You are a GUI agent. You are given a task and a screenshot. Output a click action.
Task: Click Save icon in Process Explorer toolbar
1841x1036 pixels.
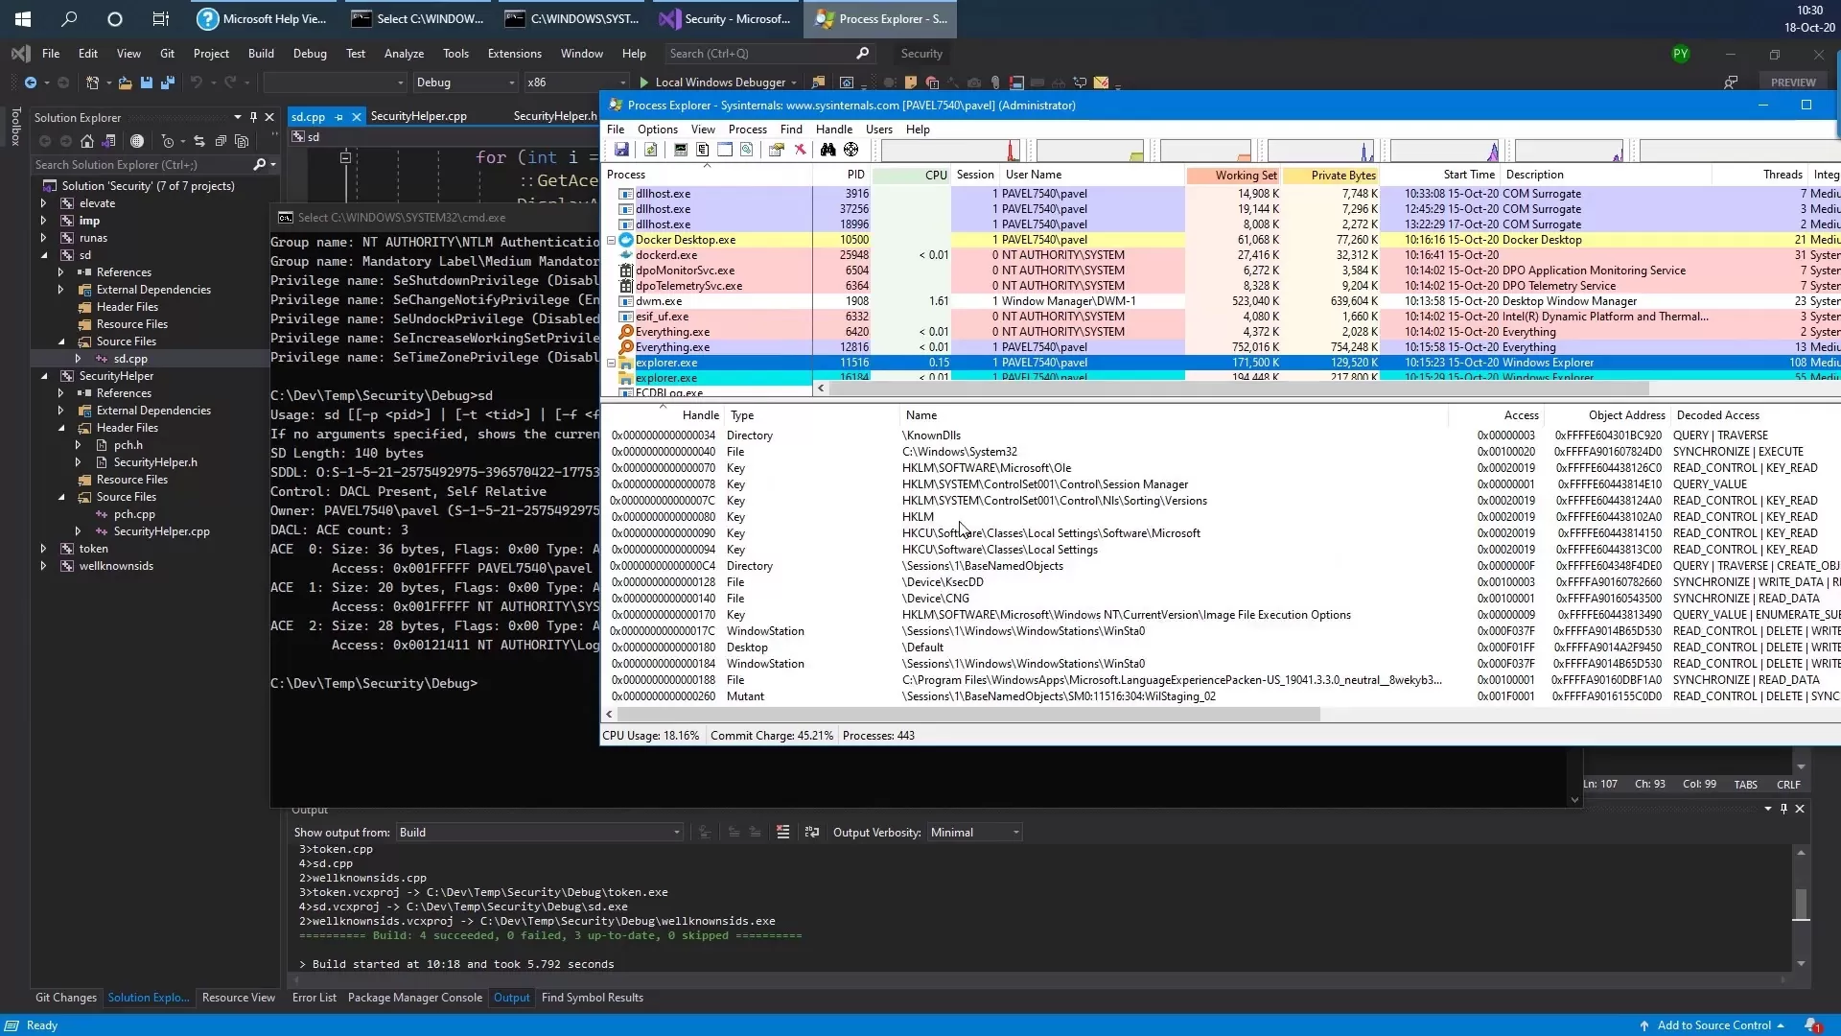click(622, 150)
